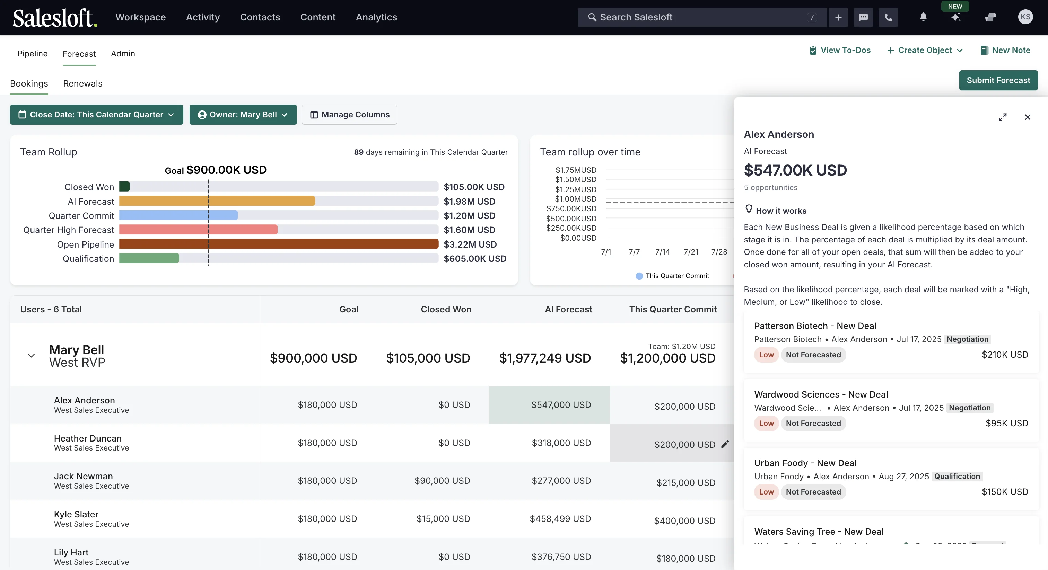Click the AI Forecast column header
The height and width of the screenshot is (570, 1048).
coord(568,309)
